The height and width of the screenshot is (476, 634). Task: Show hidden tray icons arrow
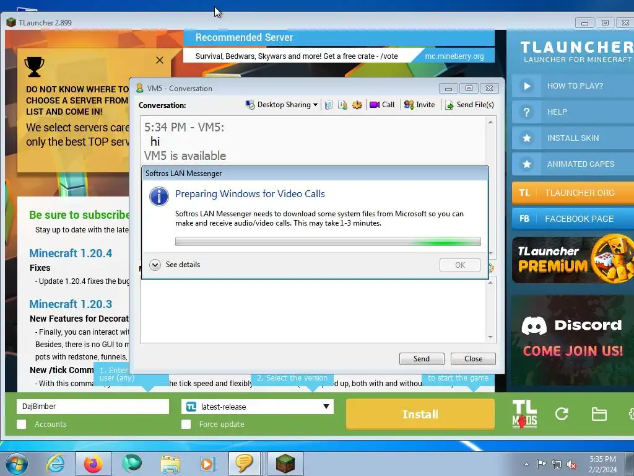click(526, 465)
